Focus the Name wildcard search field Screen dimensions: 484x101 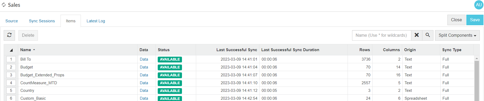(x=382, y=35)
